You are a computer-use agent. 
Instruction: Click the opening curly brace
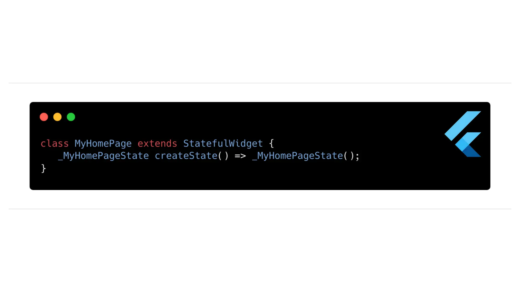(x=271, y=143)
